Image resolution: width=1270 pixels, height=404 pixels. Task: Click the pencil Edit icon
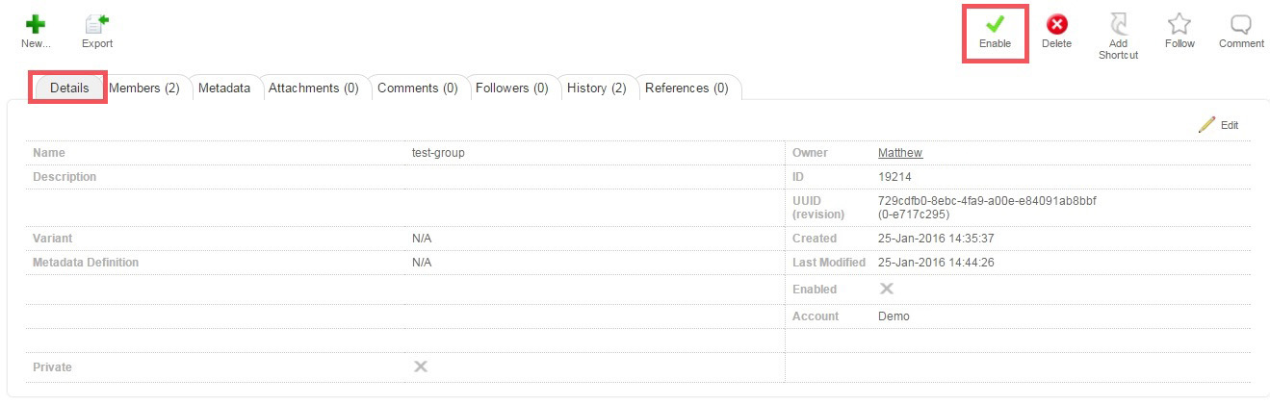(1207, 125)
